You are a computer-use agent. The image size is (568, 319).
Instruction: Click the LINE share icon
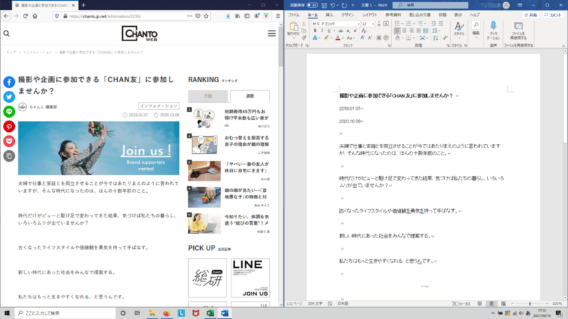[x=9, y=111]
